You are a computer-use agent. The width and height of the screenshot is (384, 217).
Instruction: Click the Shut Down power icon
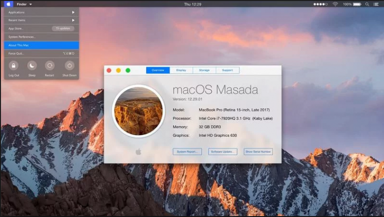(x=70, y=65)
